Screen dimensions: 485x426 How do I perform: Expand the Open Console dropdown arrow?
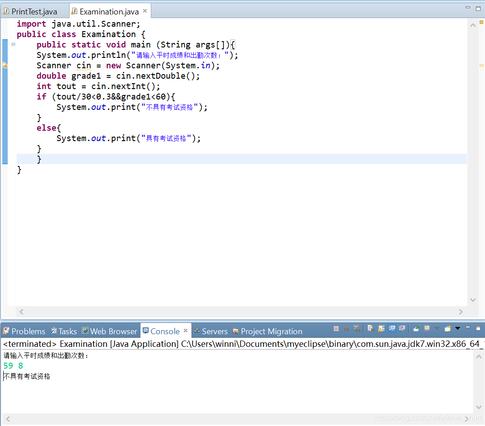click(x=458, y=328)
